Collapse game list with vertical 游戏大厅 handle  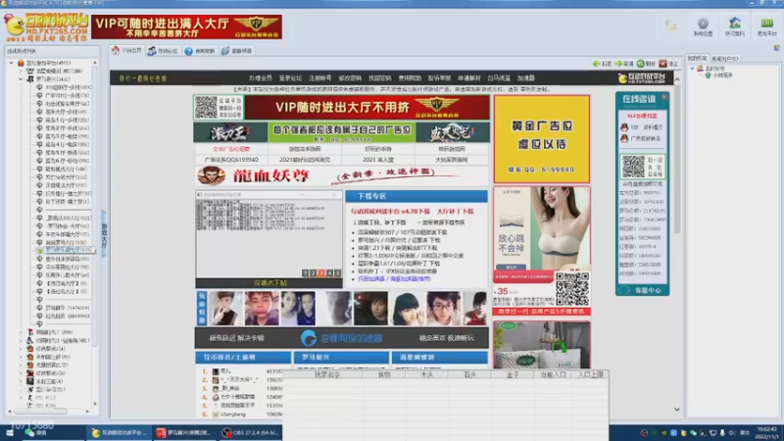[104, 235]
